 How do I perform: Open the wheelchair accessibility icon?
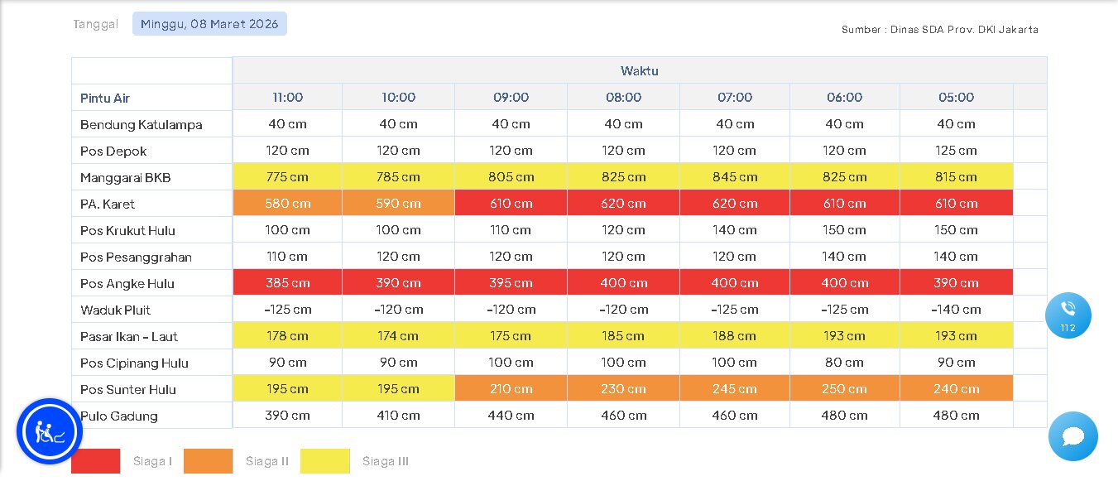point(50,431)
